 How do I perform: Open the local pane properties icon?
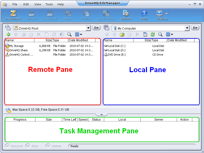click(x=145, y=34)
